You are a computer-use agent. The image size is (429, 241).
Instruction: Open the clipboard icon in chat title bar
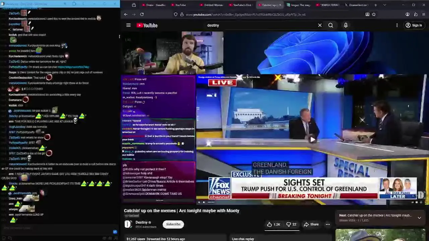[74, 4]
